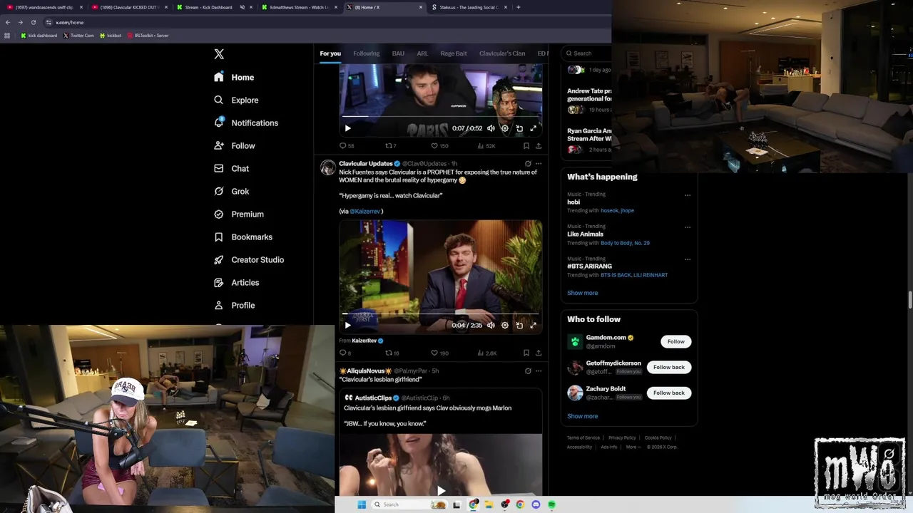Open Grok explain icon on Clavicular Updates post

(528, 164)
